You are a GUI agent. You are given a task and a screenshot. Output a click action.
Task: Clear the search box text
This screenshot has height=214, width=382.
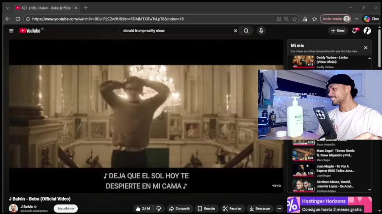(235, 31)
